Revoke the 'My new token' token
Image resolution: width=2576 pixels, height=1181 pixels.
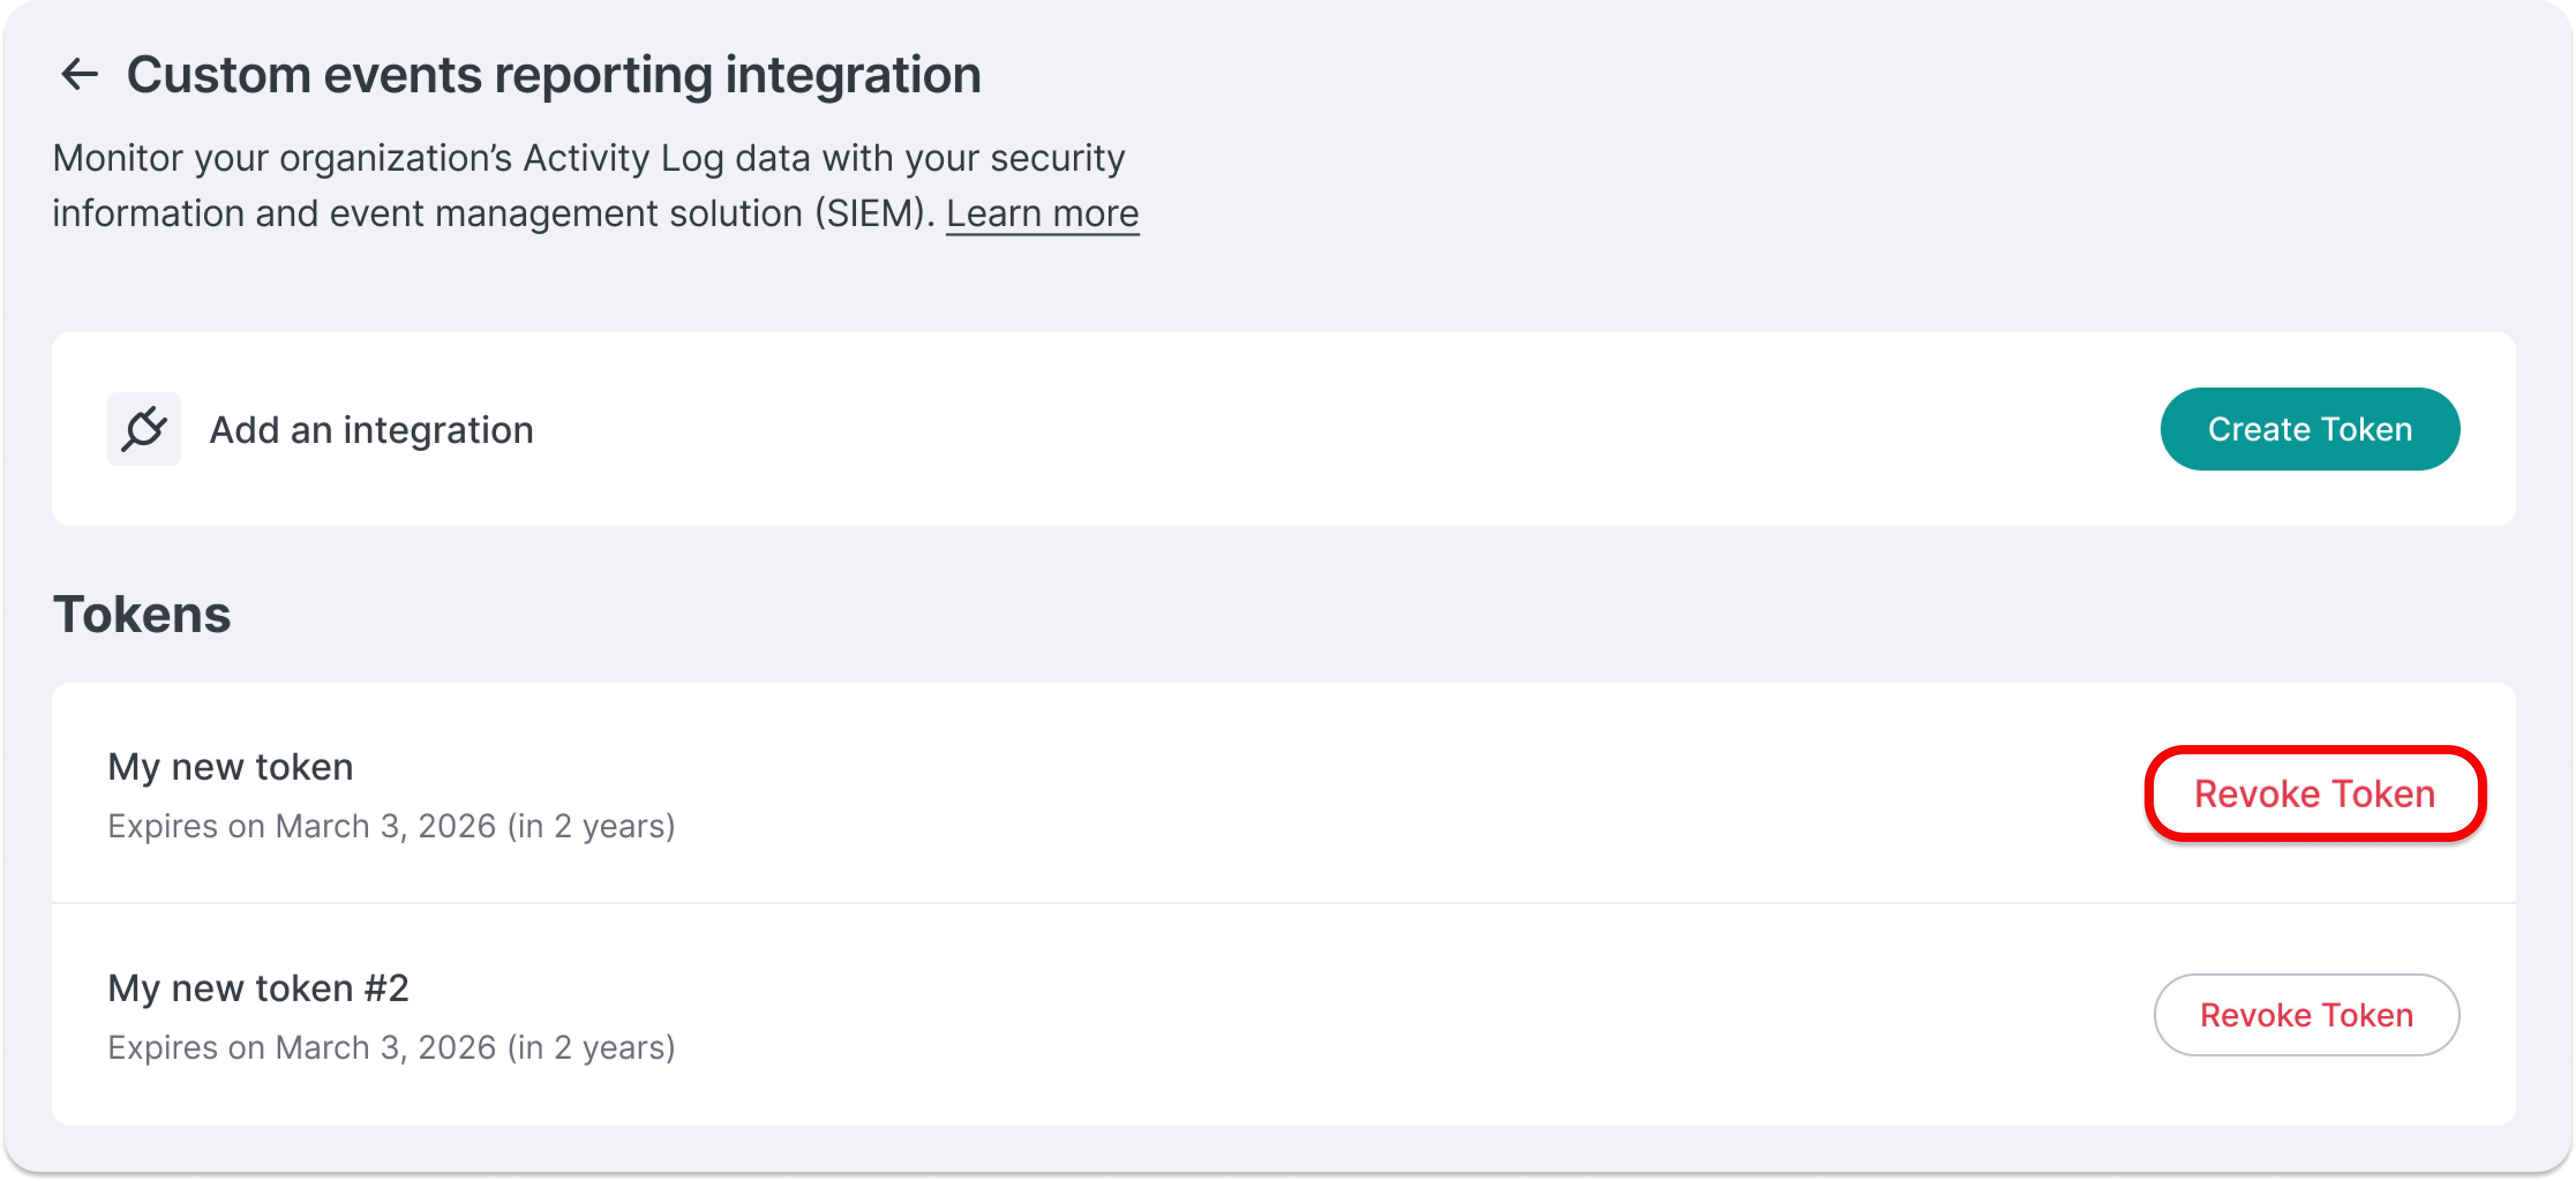click(2314, 794)
